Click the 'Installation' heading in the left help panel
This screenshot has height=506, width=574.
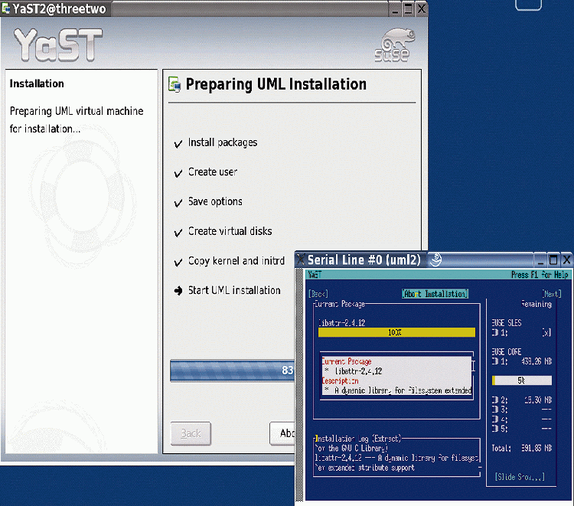[x=37, y=84]
